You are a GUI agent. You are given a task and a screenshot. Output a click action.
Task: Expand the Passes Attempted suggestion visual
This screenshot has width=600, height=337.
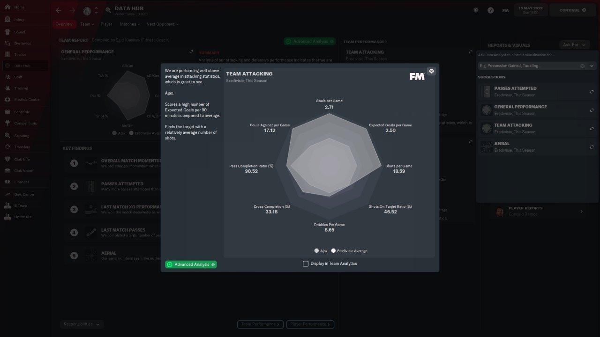tap(592, 92)
